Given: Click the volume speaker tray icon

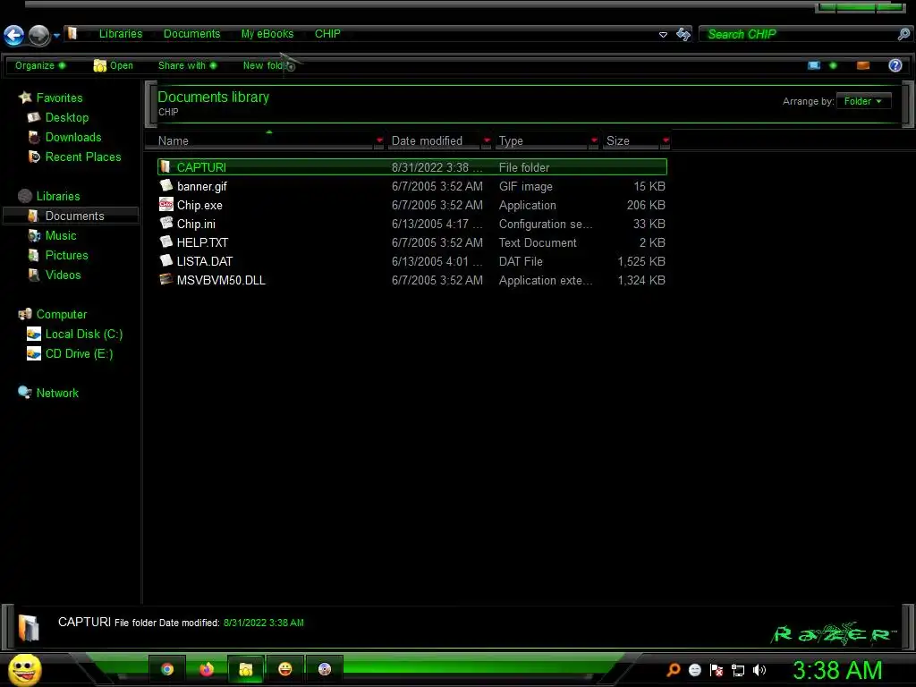Looking at the screenshot, I should pyautogui.click(x=759, y=670).
